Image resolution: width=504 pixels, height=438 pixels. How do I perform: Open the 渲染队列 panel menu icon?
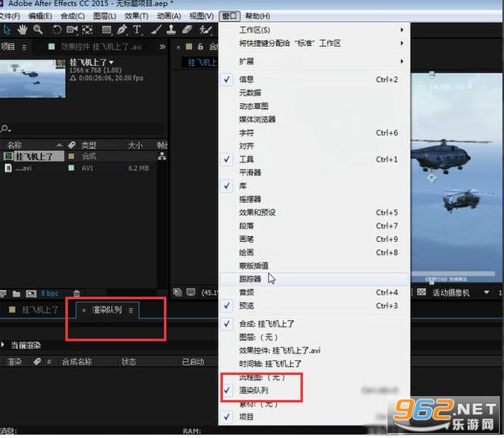click(x=131, y=310)
